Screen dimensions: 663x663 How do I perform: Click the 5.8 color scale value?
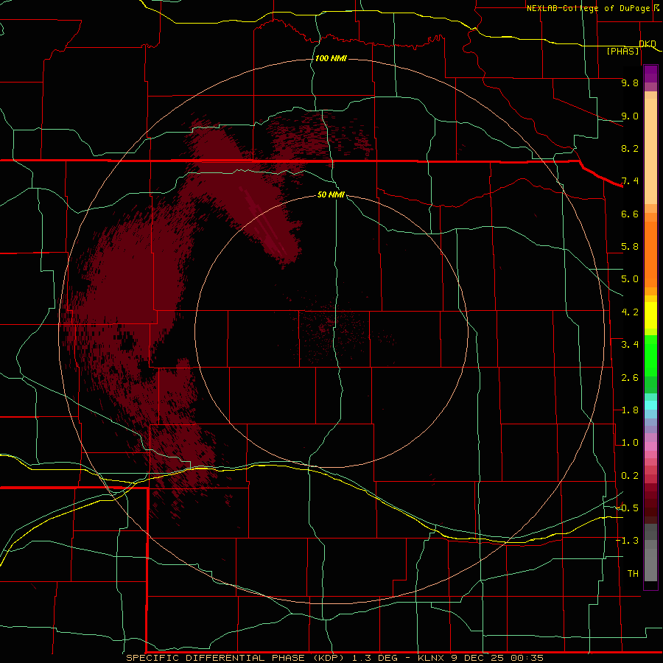[x=630, y=246]
